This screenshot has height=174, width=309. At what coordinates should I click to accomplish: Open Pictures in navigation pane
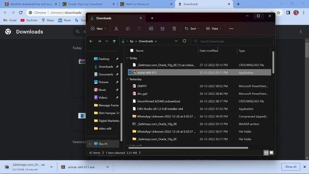click(x=103, y=82)
